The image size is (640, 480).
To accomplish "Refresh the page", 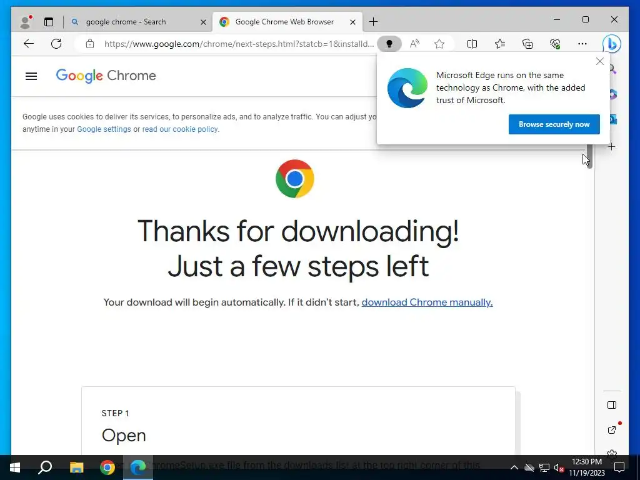I will 56,44.
